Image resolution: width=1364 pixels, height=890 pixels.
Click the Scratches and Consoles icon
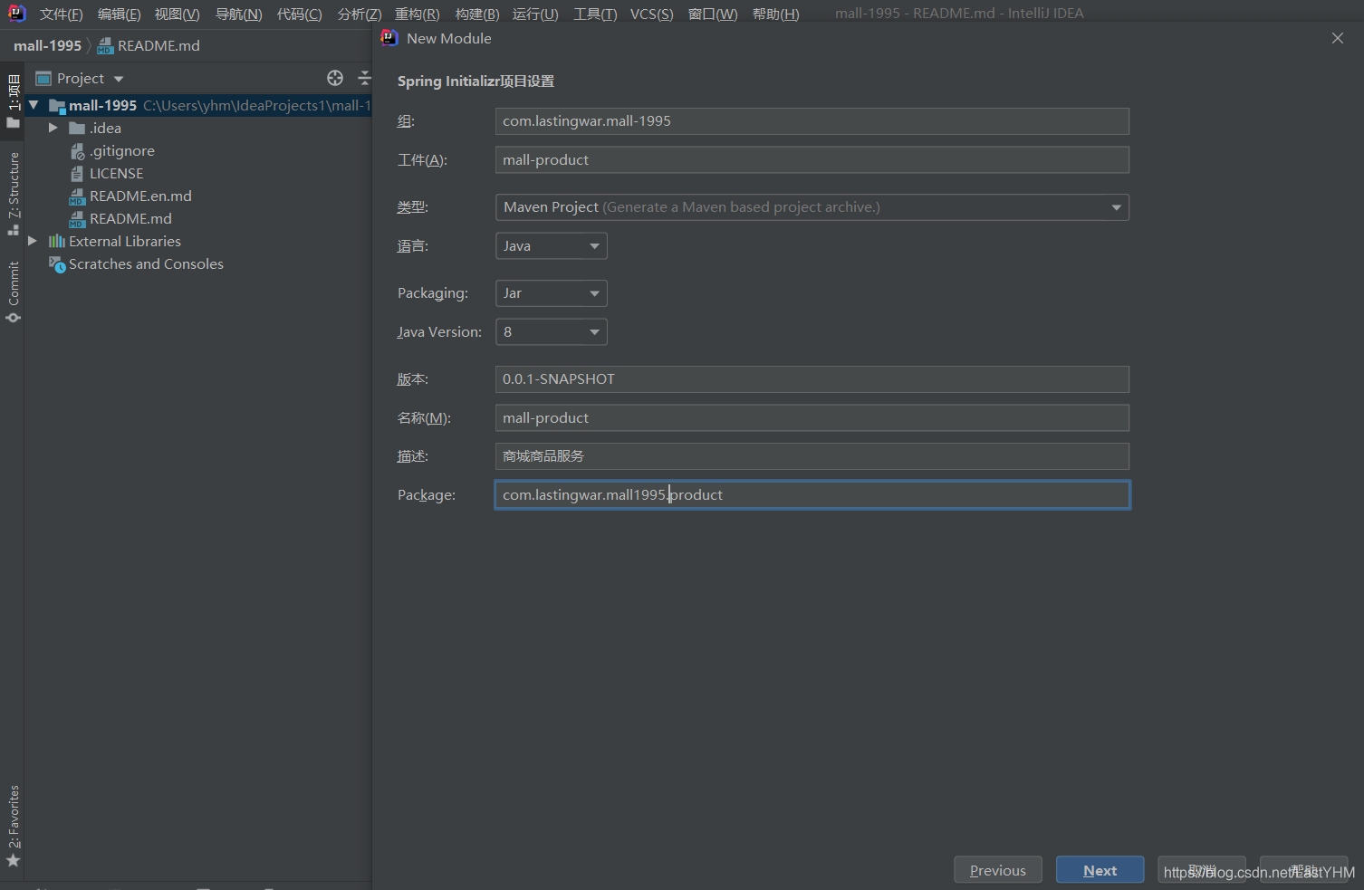[56, 264]
